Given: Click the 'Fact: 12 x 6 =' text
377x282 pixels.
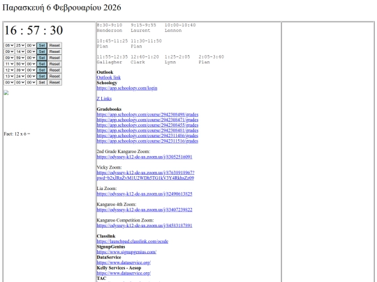Looking at the screenshot, I should (17, 134).
